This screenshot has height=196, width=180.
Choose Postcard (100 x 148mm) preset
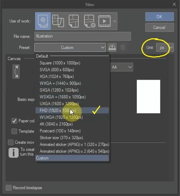click(72, 131)
